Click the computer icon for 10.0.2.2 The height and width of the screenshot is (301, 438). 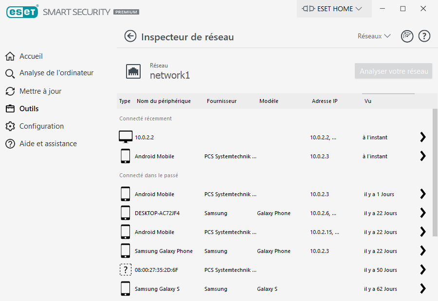point(126,137)
